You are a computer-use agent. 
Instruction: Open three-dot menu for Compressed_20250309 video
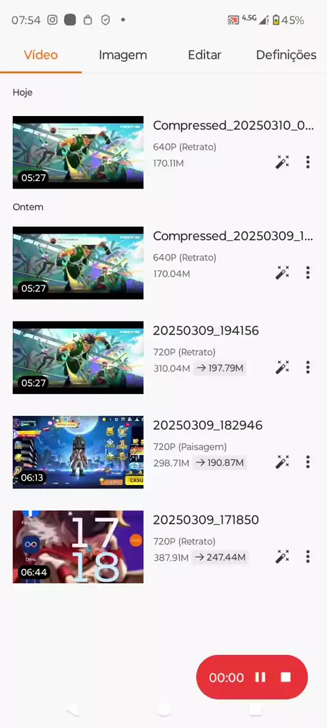point(307,272)
